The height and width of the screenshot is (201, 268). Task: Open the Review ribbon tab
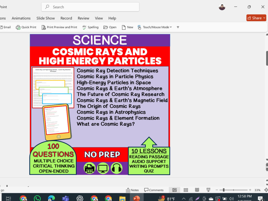tap(83, 18)
